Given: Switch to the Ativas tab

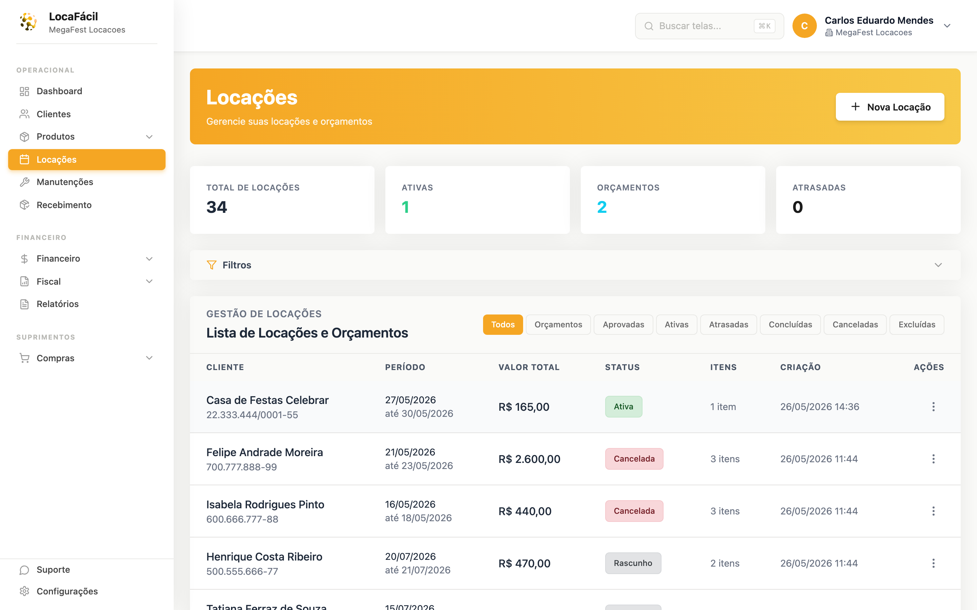Looking at the screenshot, I should [677, 325].
